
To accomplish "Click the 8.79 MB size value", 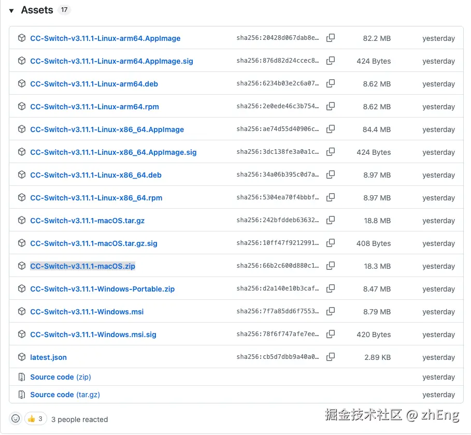I will [377, 312].
